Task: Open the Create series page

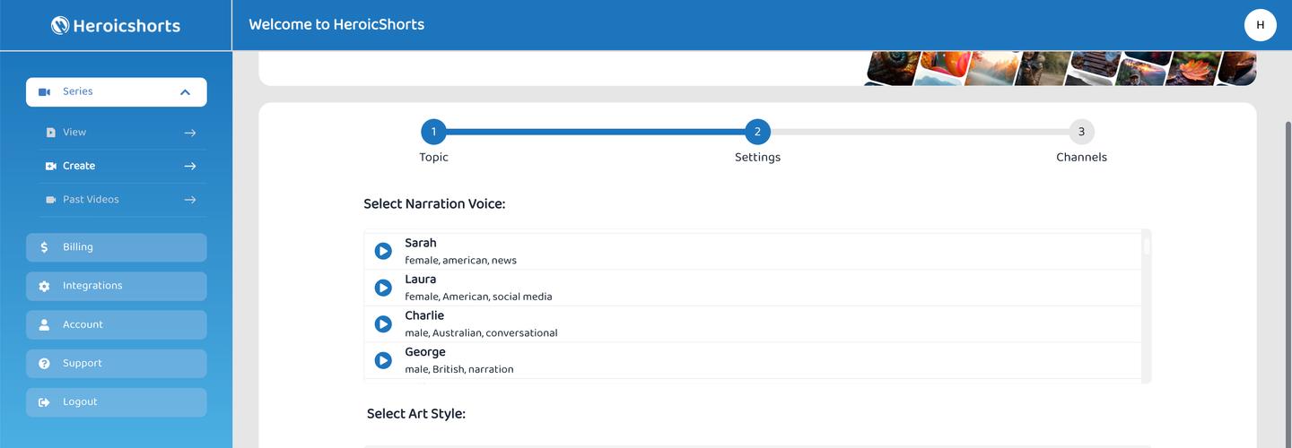Action: pos(79,166)
